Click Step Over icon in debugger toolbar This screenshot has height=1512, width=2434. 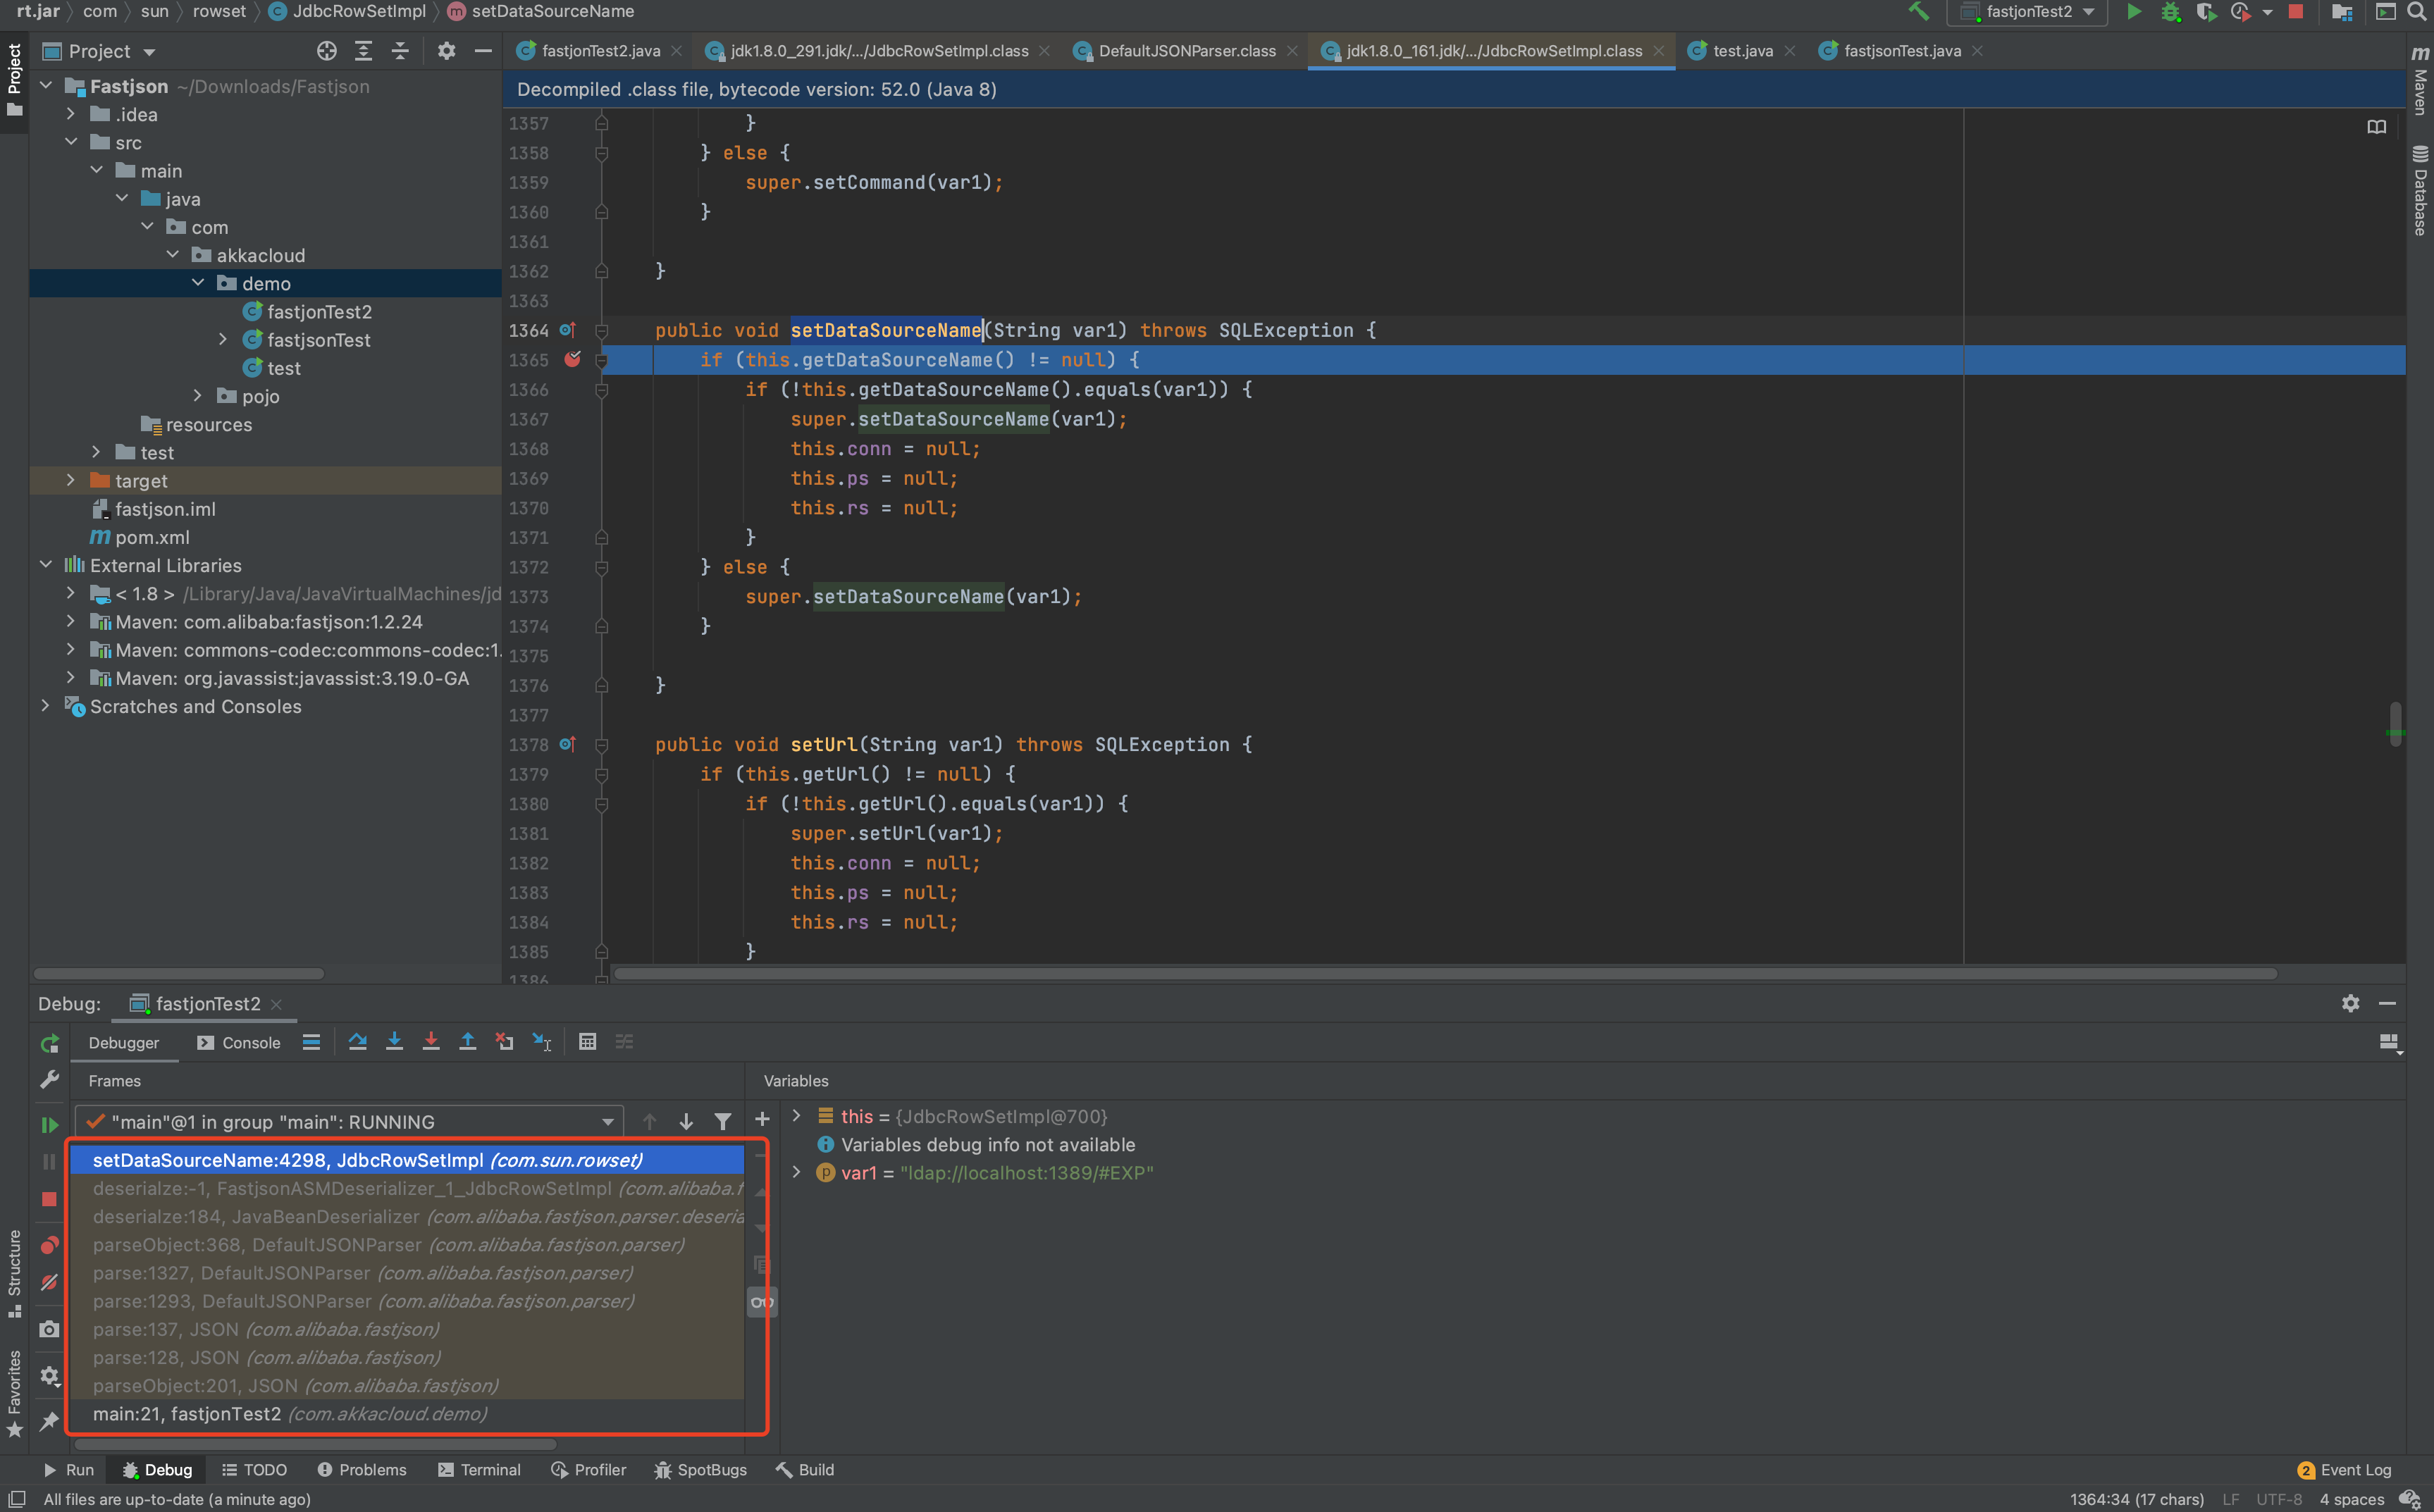tap(357, 1042)
